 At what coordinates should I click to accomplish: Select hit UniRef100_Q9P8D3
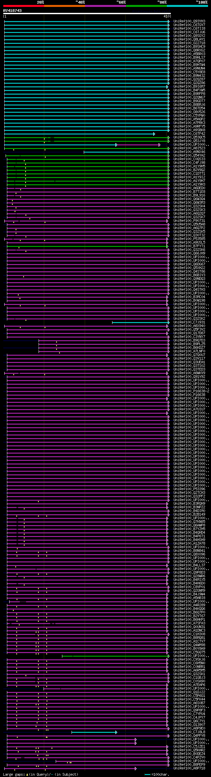[189, 572]
